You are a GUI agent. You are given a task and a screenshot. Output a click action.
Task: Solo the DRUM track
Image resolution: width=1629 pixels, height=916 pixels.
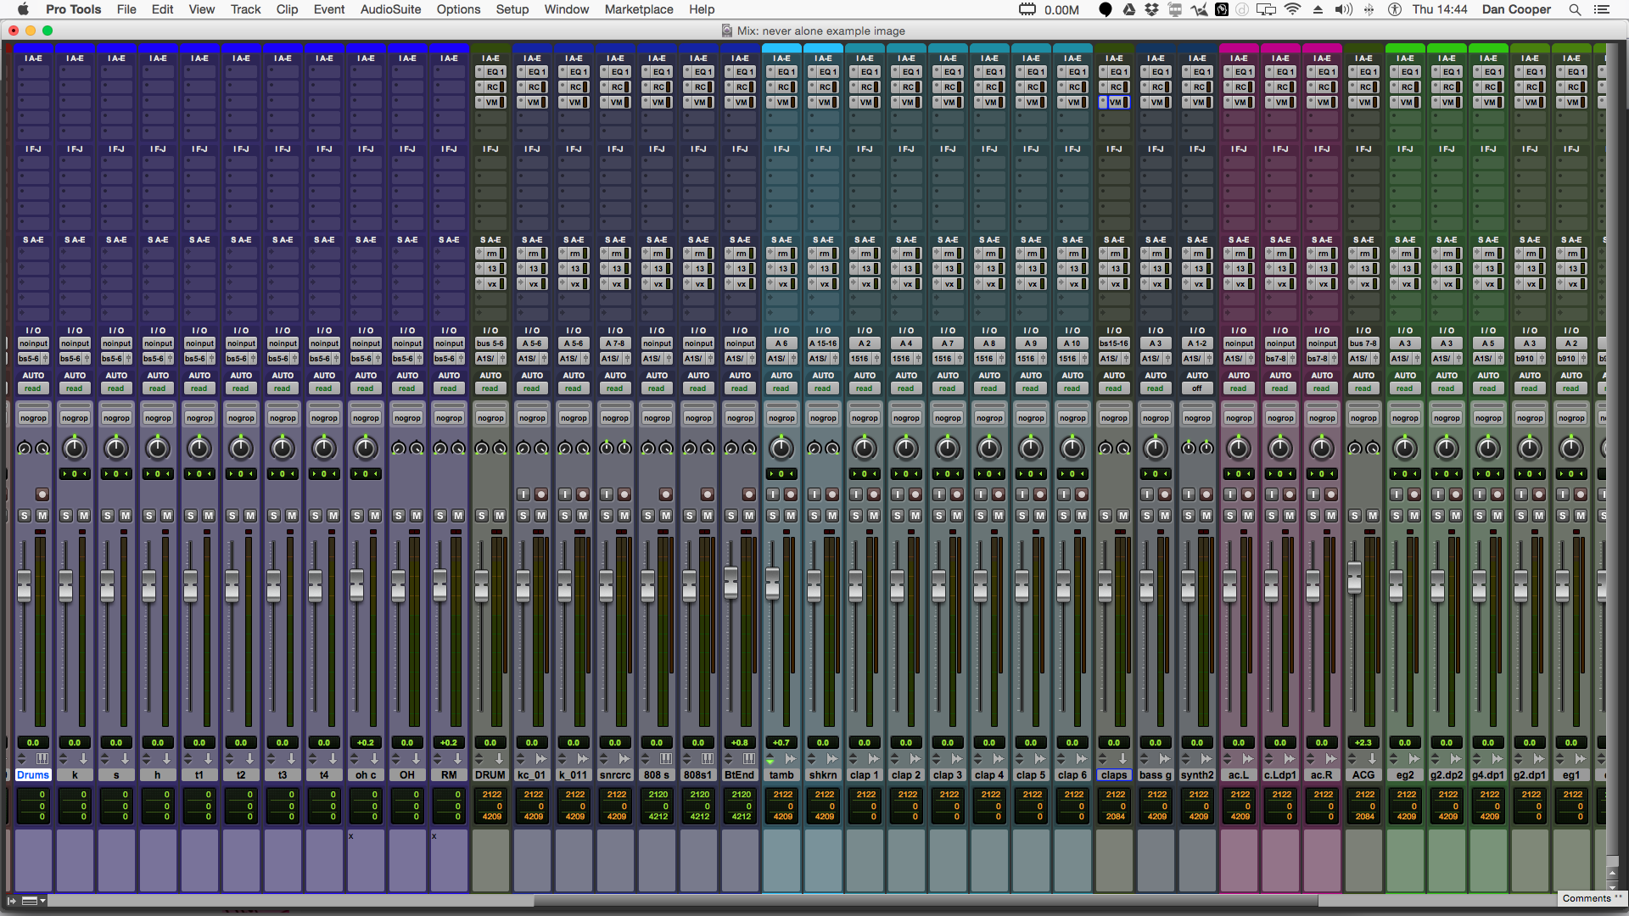click(482, 516)
